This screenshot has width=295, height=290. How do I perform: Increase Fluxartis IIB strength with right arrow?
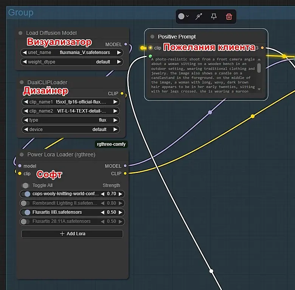[x=120, y=212]
